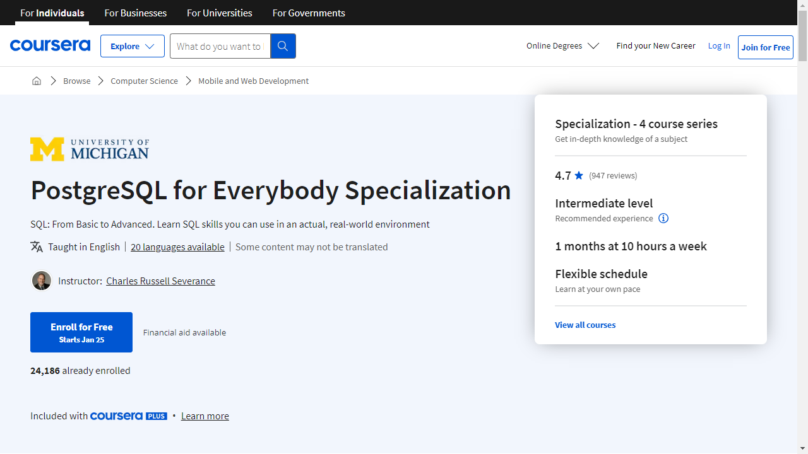Image resolution: width=808 pixels, height=454 pixels.
Task: Switch to For Governments tab
Action: [x=309, y=13]
